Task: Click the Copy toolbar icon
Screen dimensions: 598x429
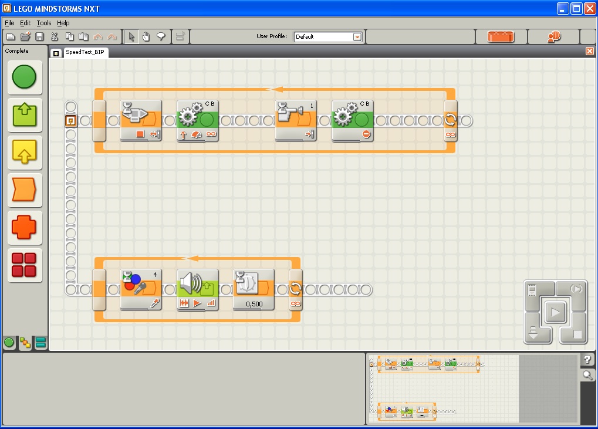Action: click(x=69, y=36)
